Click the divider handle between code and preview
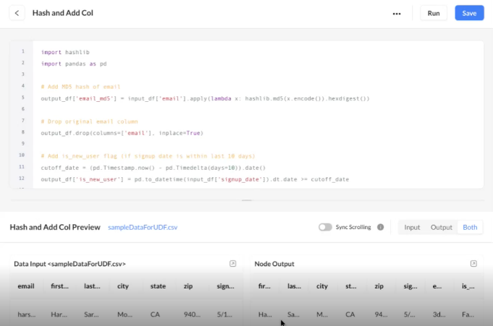 pos(246,200)
